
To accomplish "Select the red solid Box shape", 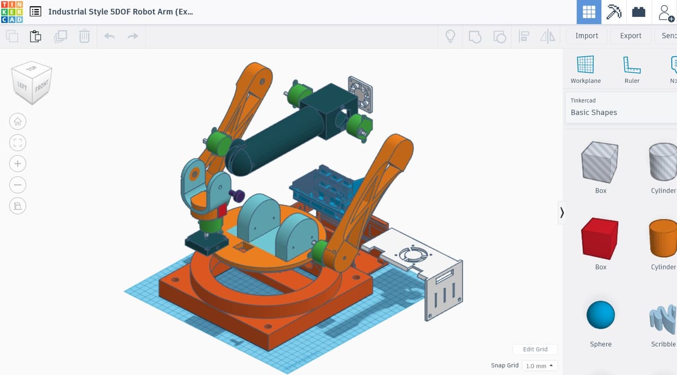I will tap(600, 238).
